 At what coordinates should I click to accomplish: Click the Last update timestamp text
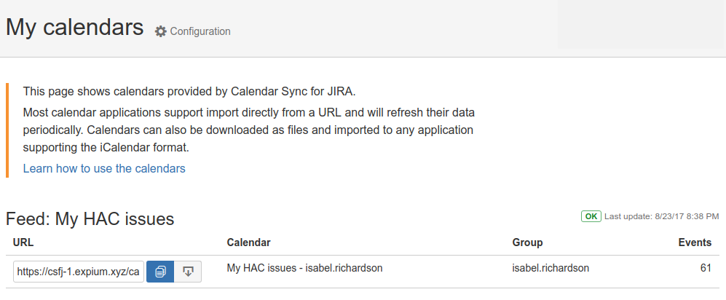tap(662, 216)
